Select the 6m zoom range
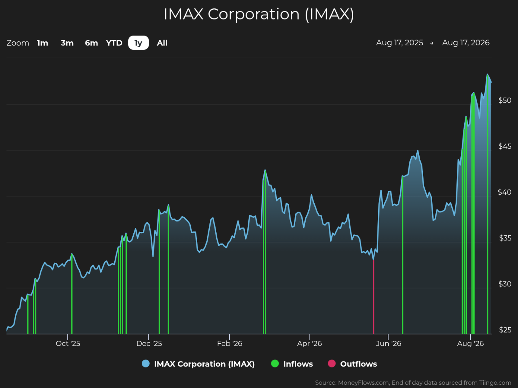 pyautogui.click(x=92, y=43)
